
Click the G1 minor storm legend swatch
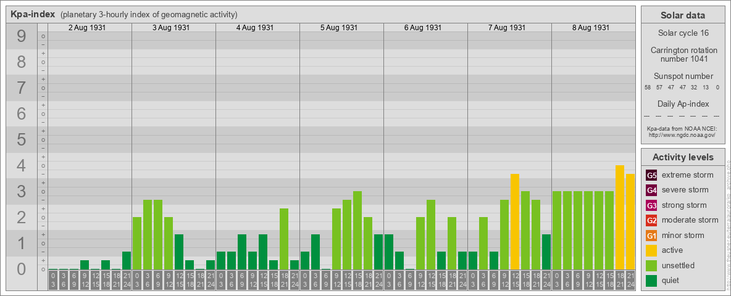coord(651,236)
